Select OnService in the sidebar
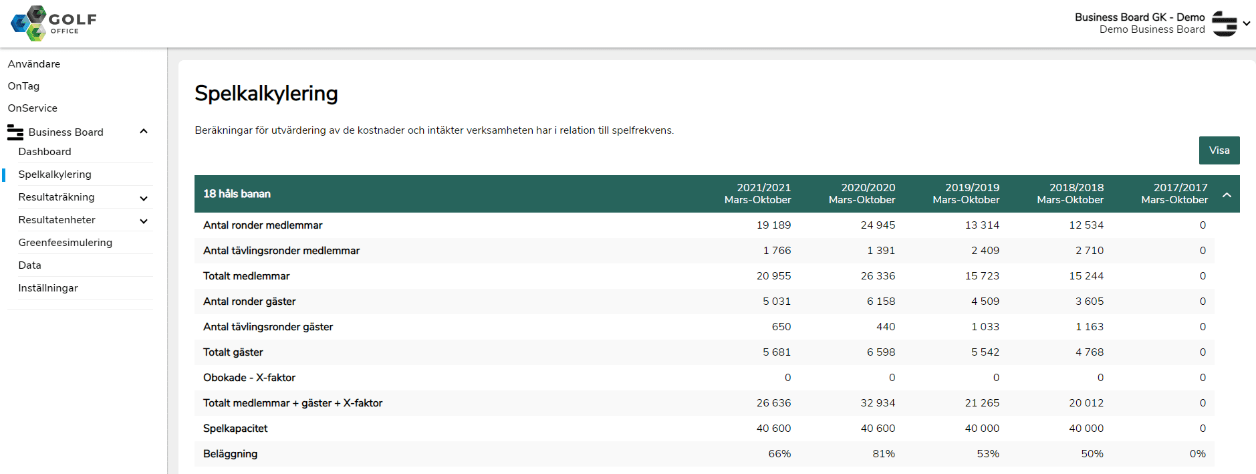This screenshot has width=1256, height=474. [x=33, y=108]
